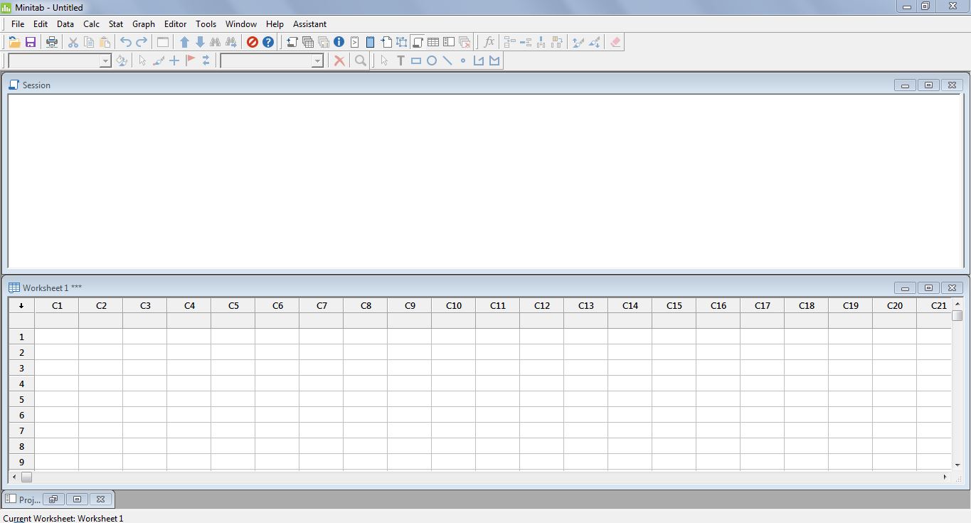Open the Assistant menu
This screenshot has height=523, width=971.
point(309,23)
